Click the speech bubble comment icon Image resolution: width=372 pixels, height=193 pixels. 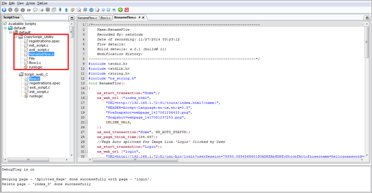tap(35, 10)
